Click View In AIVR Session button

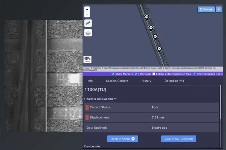179,139
